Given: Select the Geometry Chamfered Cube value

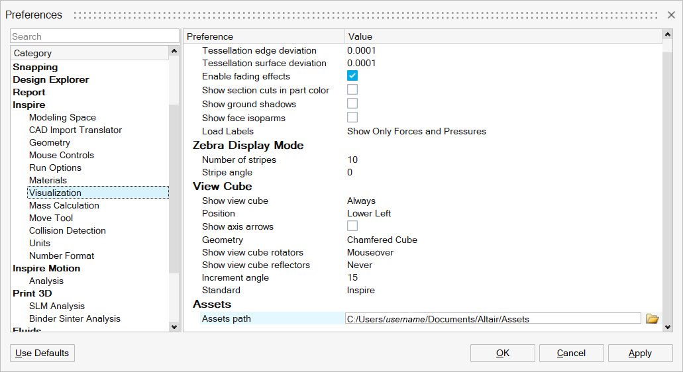Looking at the screenshot, I should 382,240.
